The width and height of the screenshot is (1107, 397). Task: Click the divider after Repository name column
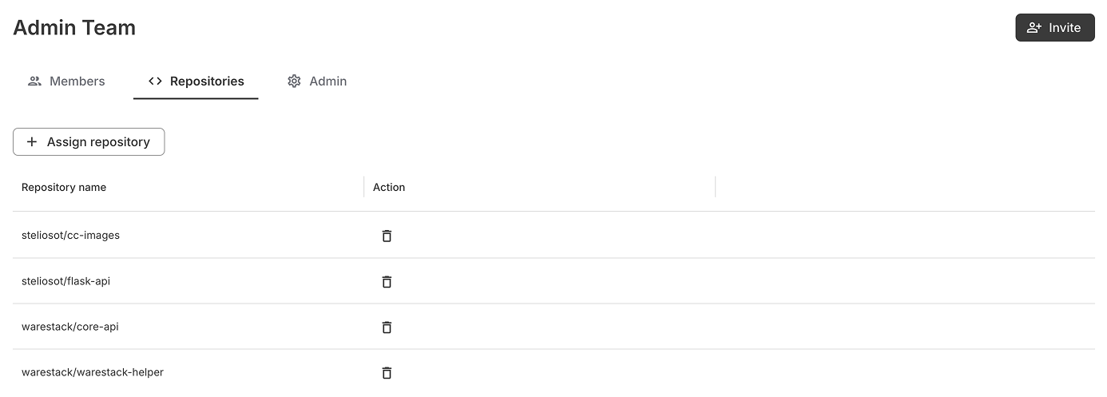364,187
